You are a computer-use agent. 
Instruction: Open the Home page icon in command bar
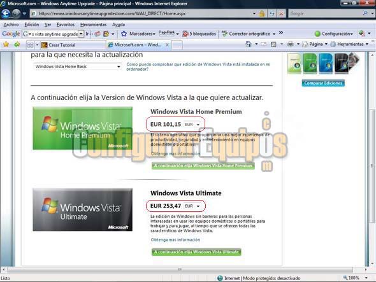coord(249,44)
